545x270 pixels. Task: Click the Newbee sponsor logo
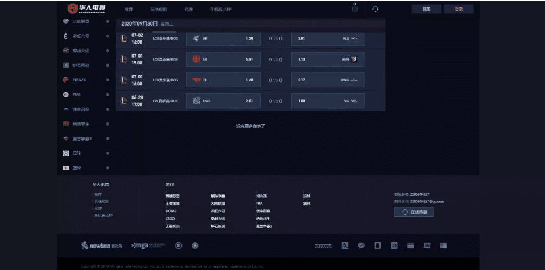(x=102, y=246)
